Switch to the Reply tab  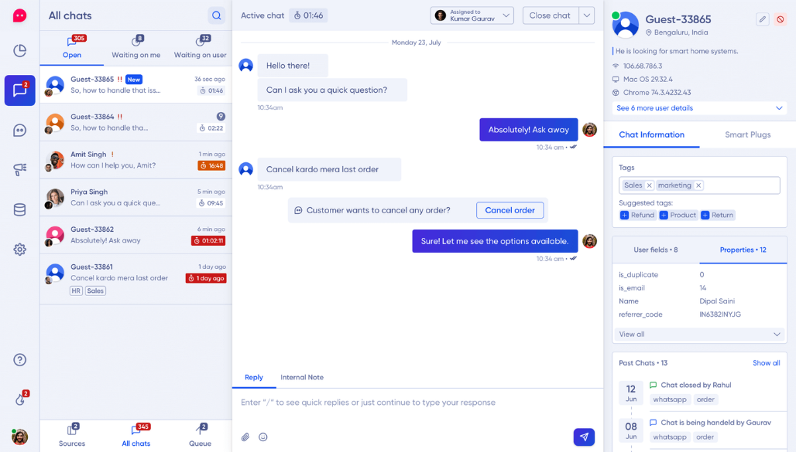tap(254, 378)
